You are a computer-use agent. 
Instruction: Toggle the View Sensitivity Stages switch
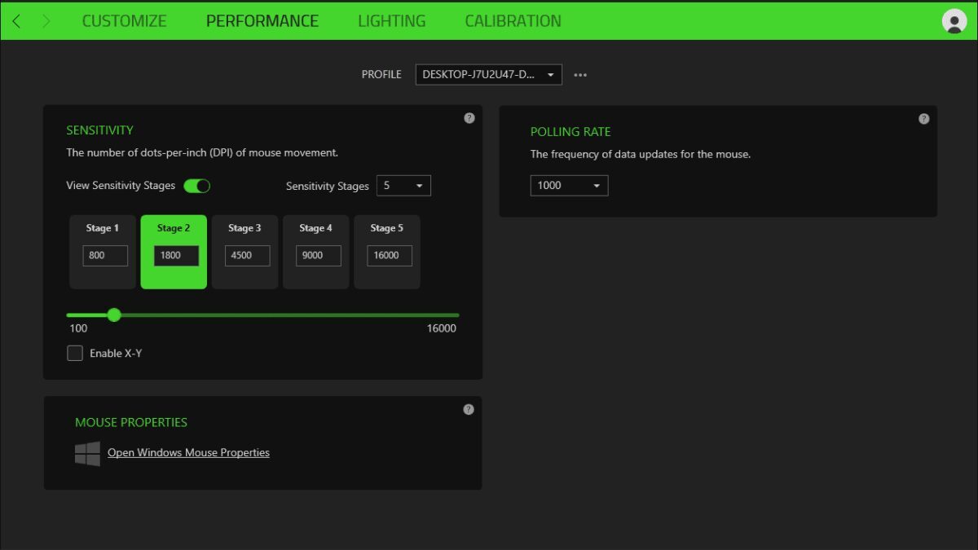click(x=197, y=186)
